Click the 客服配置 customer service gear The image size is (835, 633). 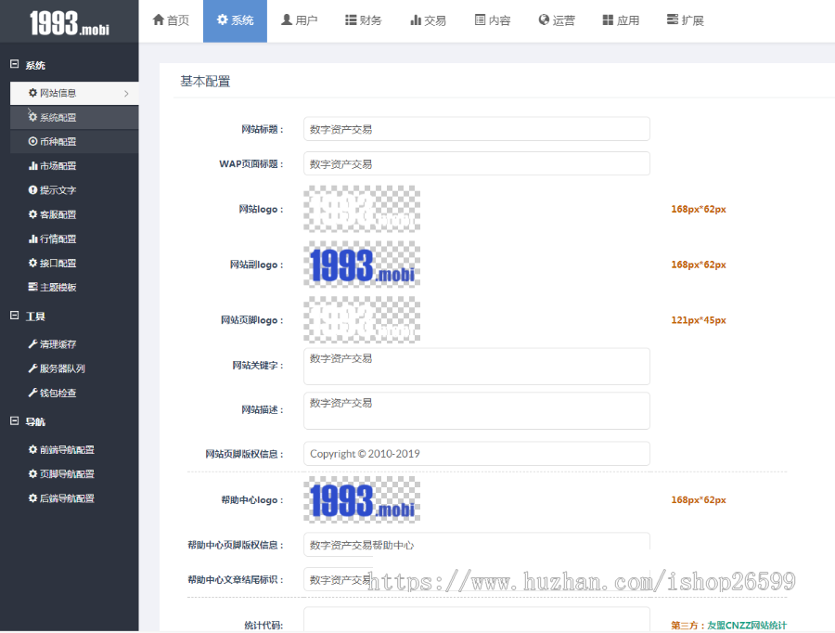[x=33, y=214]
